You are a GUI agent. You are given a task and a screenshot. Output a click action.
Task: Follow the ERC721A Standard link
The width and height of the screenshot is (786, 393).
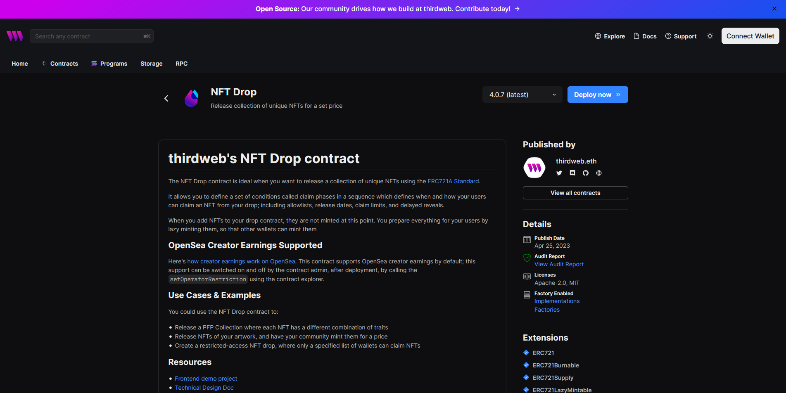click(x=453, y=181)
